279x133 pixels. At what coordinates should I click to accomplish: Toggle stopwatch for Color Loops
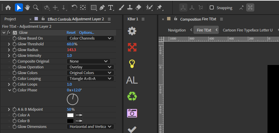pyautogui.click(x=15, y=84)
